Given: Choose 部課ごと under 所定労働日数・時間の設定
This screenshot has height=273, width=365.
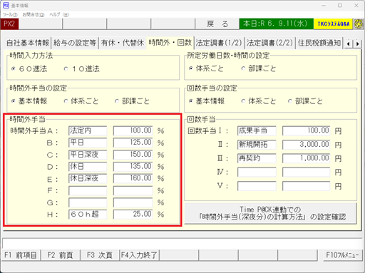Looking at the screenshot, I should 243,68.
